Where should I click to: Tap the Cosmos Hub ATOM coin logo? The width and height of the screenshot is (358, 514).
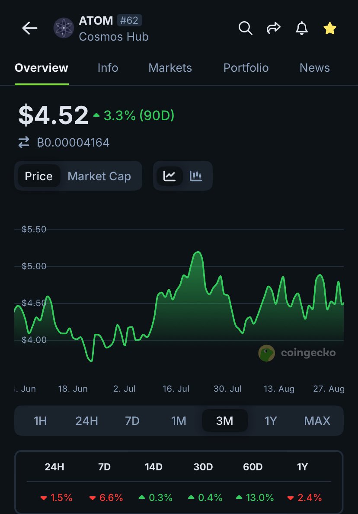click(64, 28)
